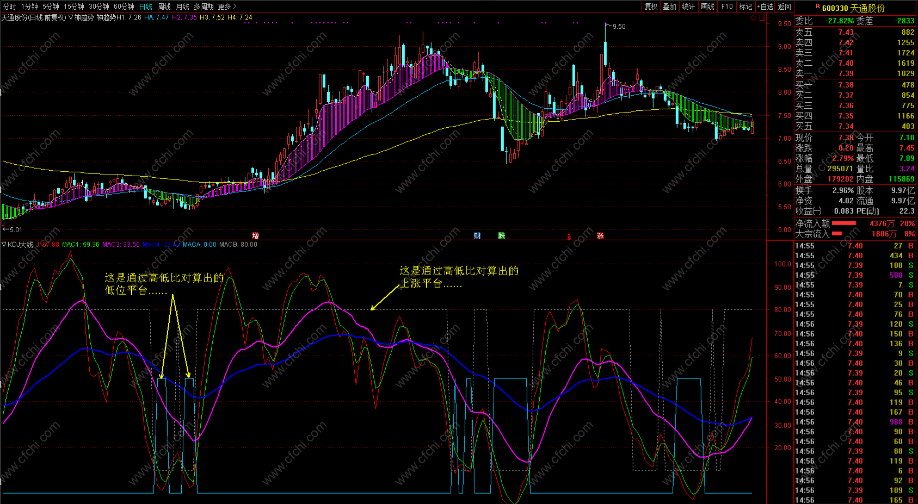The width and height of the screenshot is (918, 504).
Task: Switch to 月线 monthly chart
Action: click(183, 7)
